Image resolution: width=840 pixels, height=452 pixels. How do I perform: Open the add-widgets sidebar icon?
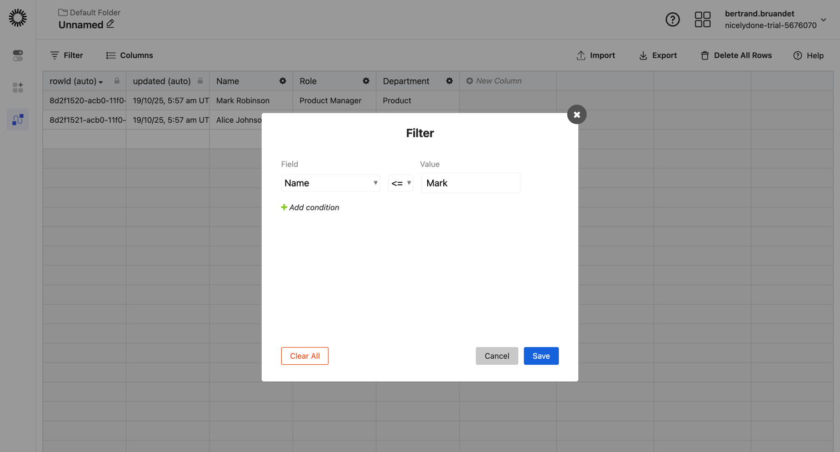click(x=18, y=87)
